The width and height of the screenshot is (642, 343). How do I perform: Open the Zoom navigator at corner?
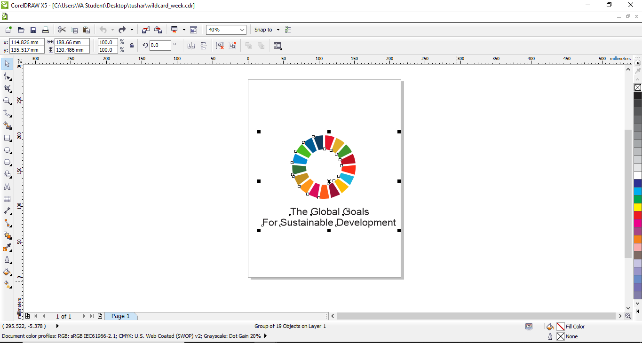[x=628, y=316]
